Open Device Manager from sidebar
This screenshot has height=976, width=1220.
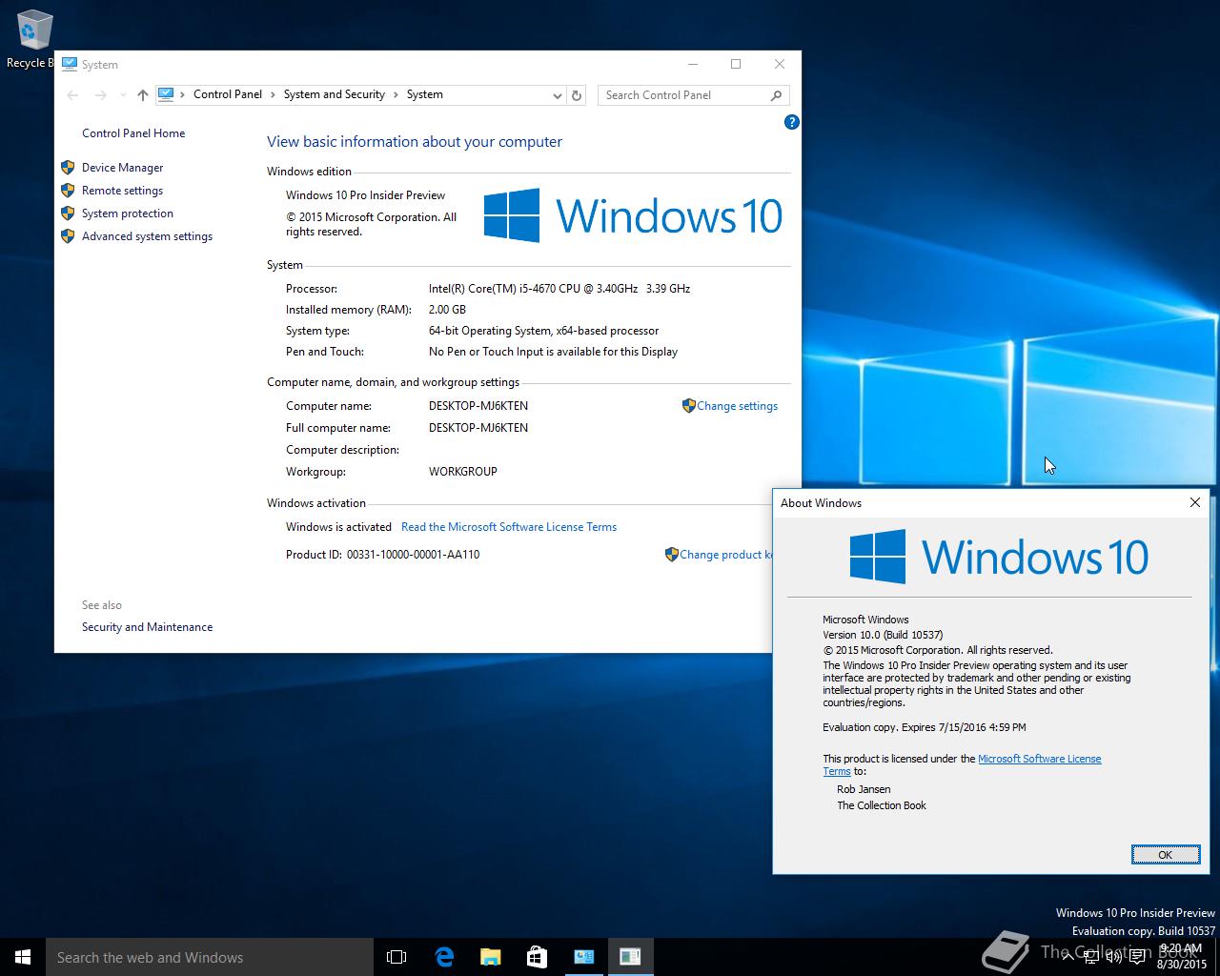[x=122, y=168]
